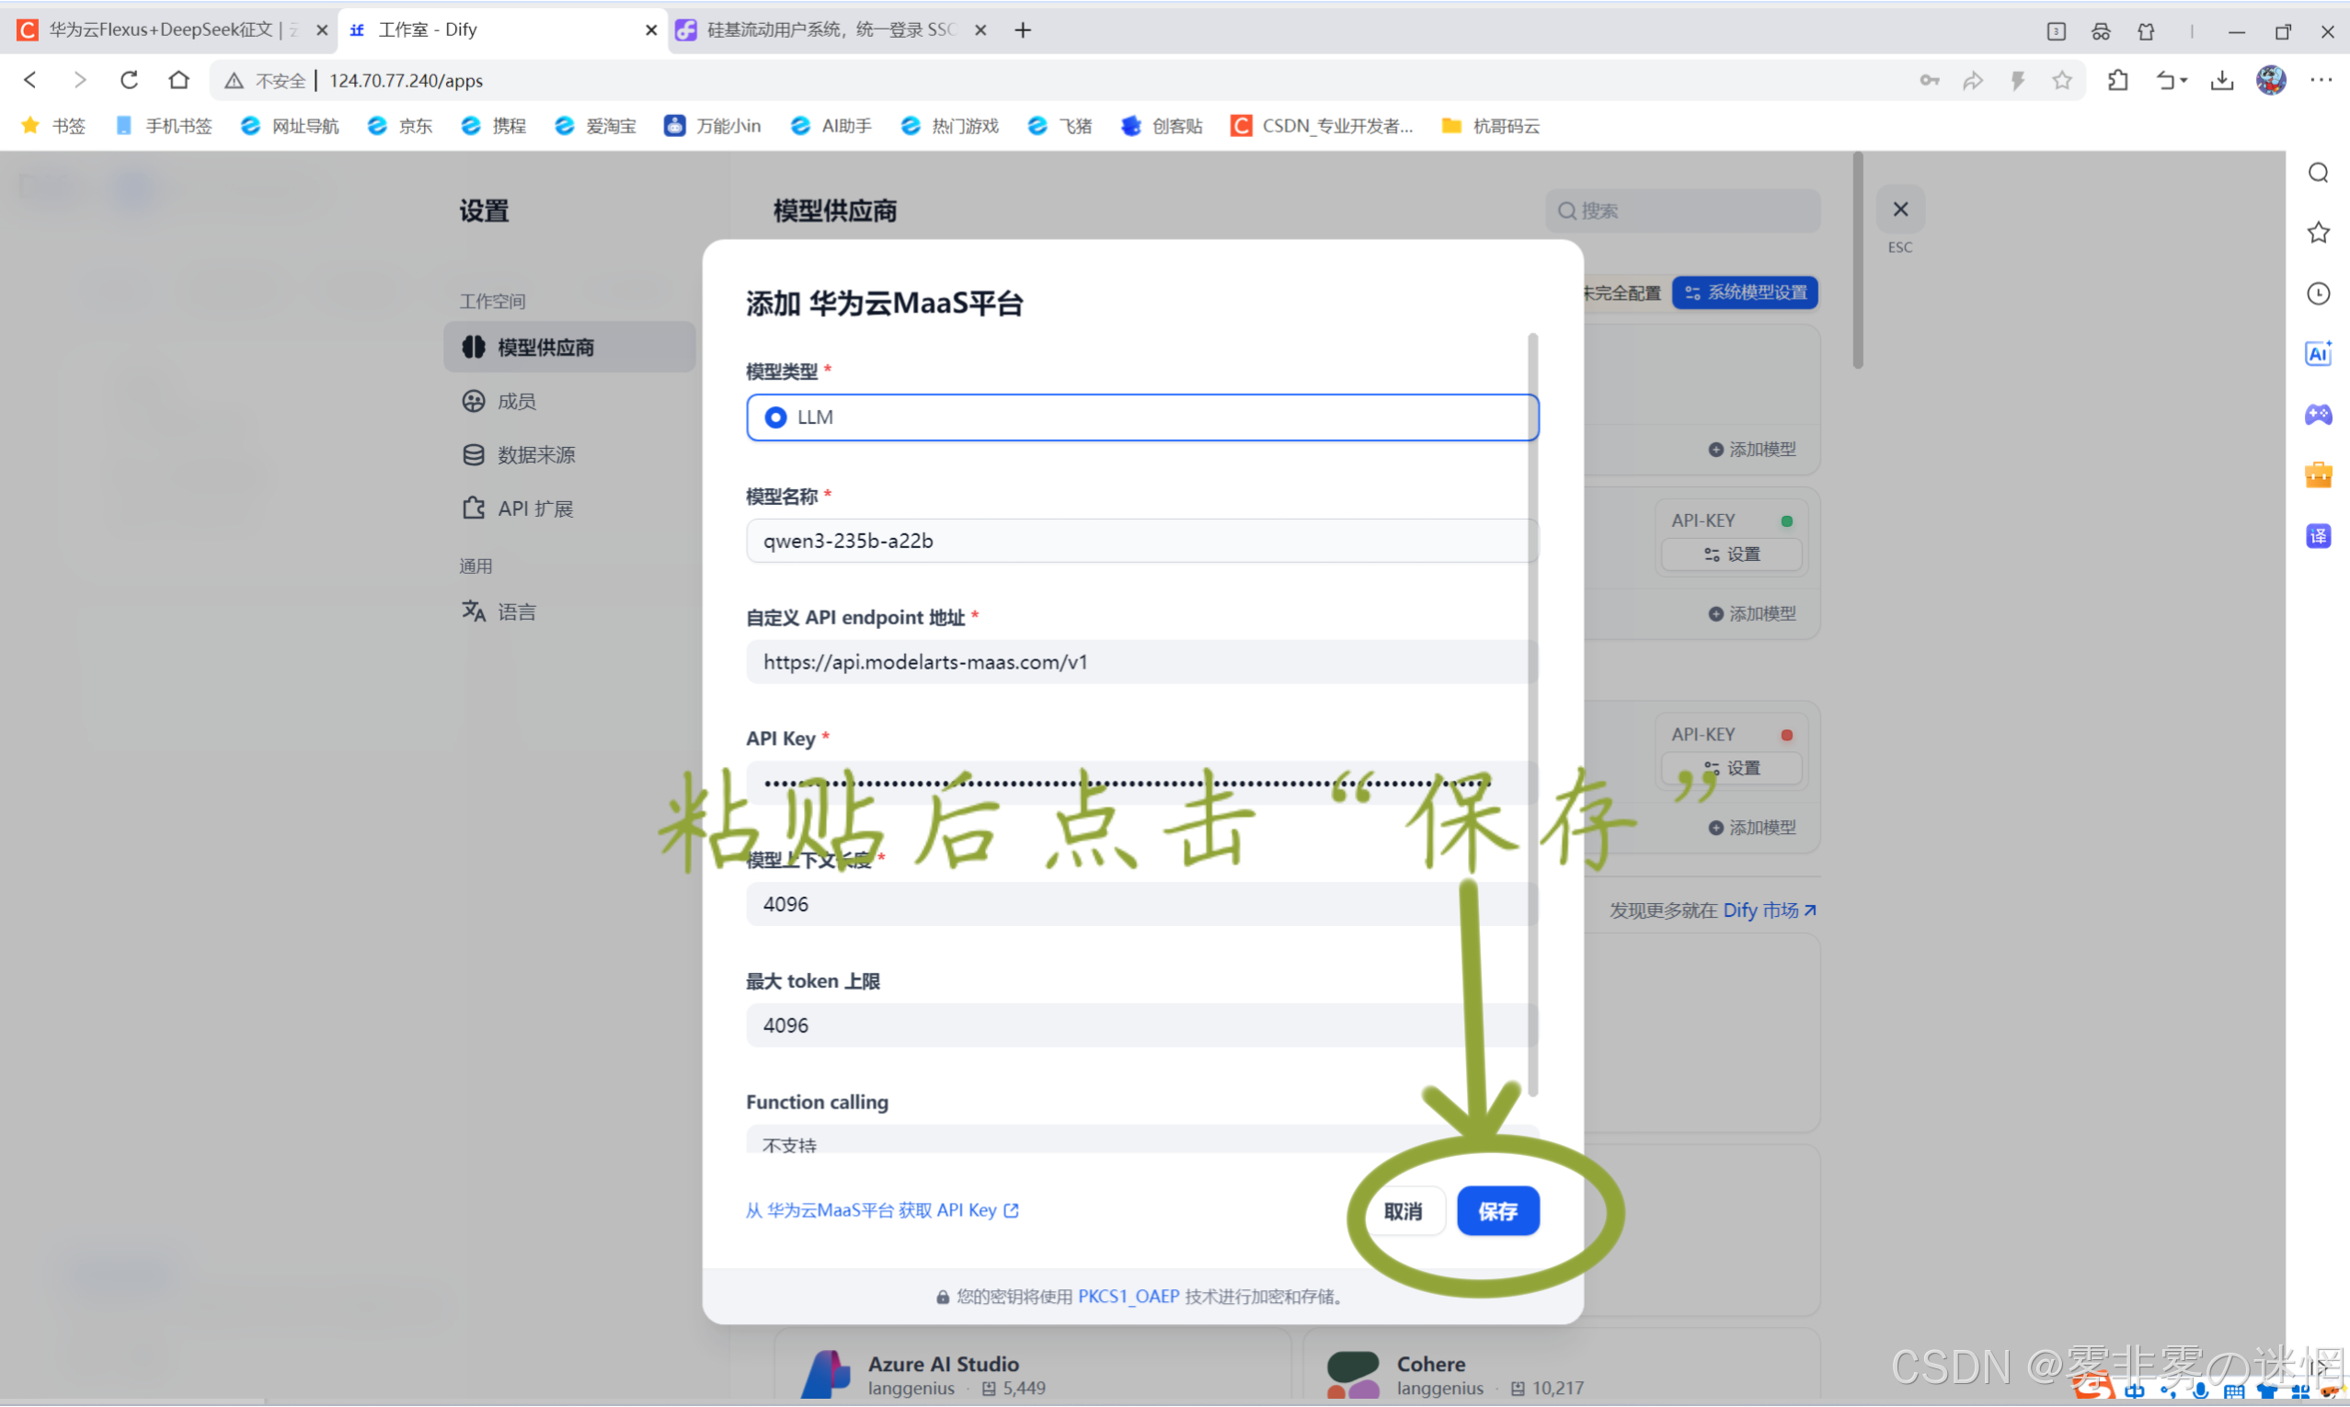This screenshot has width=2350, height=1407.
Task: Click the share icon in address bar
Action: click(1973, 81)
